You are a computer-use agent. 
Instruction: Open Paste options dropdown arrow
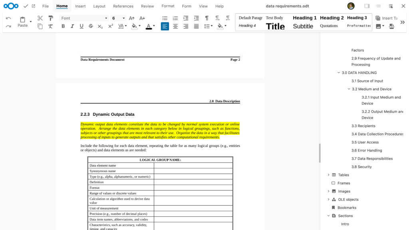coord(31,22)
